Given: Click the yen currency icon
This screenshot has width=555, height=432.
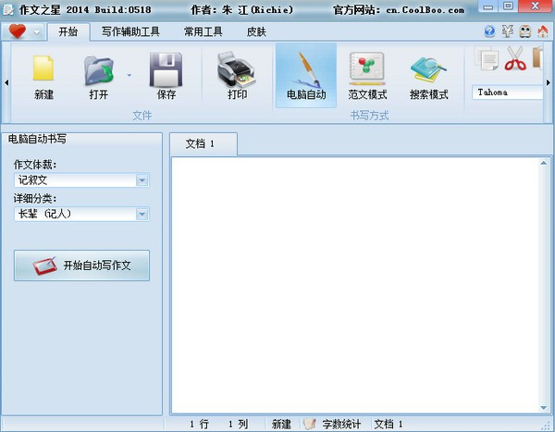Looking at the screenshot, I should pyautogui.click(x=508, y=31).
